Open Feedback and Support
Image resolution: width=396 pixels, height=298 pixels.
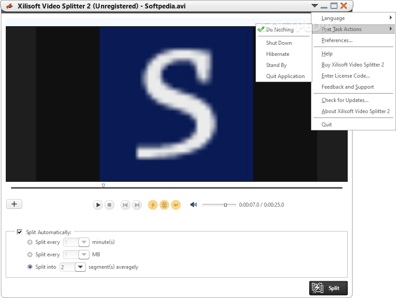coord(353,87)
